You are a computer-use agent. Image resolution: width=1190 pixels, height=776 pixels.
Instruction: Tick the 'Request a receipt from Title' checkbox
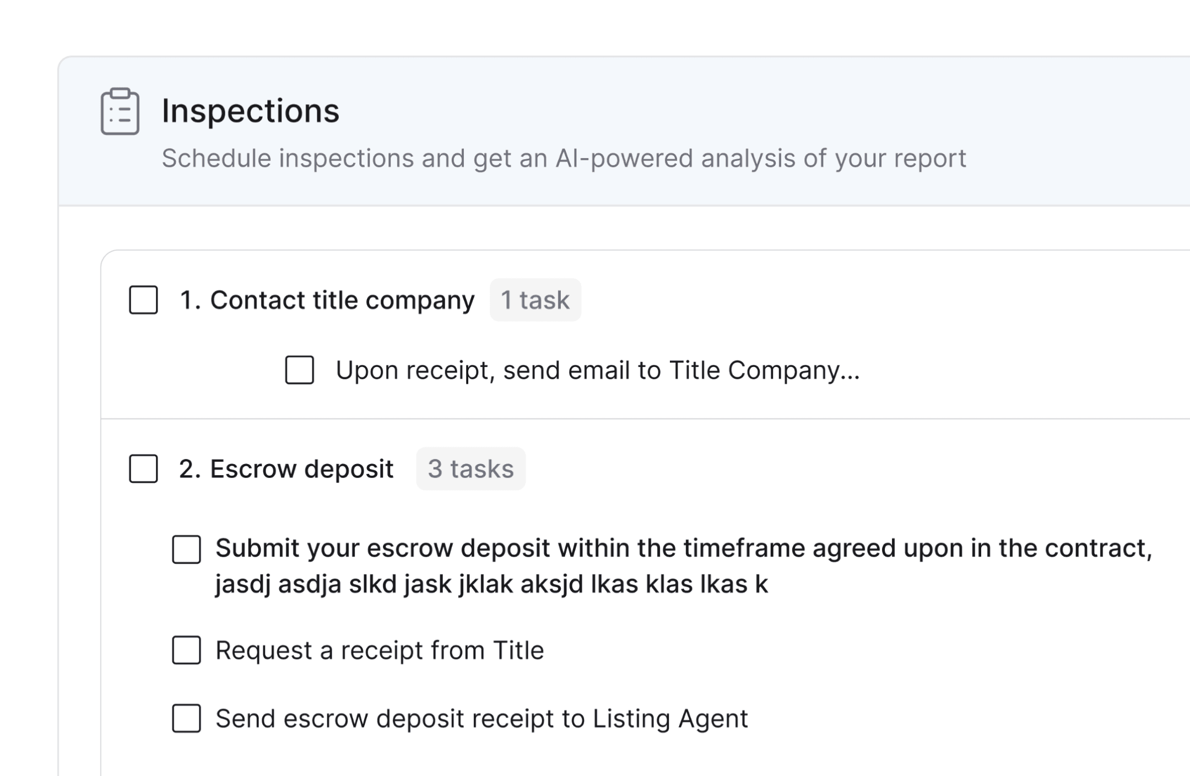coord(186,650)
